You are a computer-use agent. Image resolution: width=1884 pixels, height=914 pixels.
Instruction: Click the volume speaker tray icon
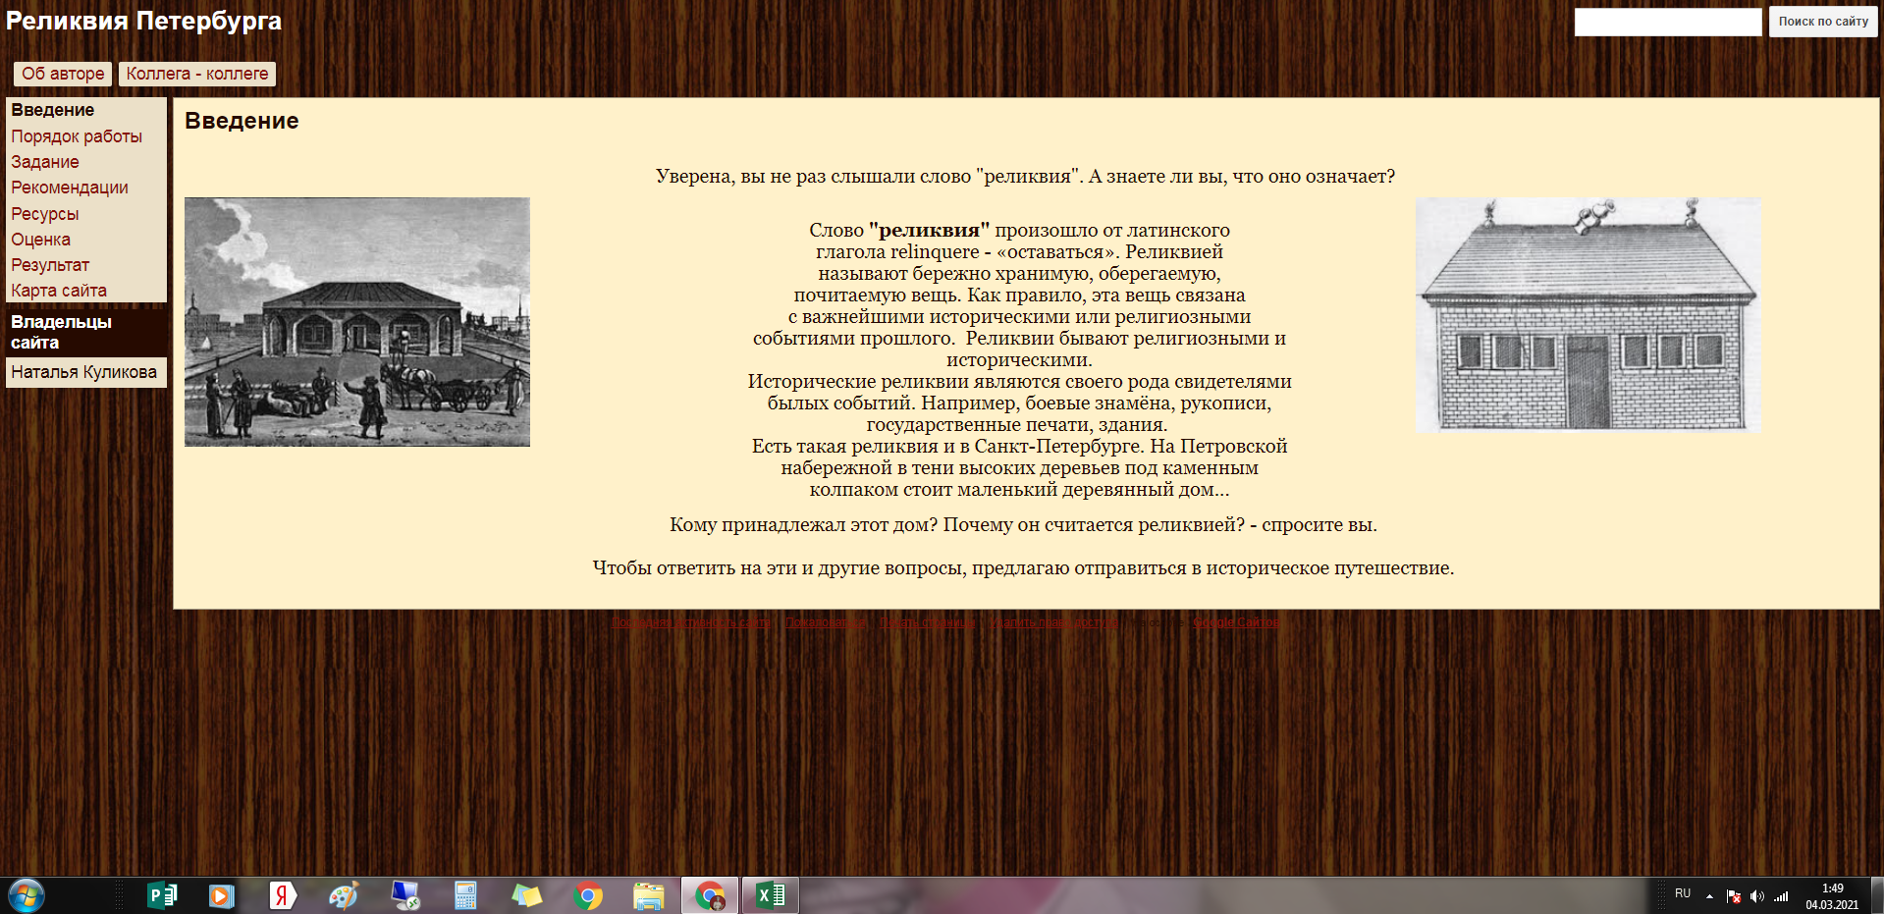pos(1756,895)
